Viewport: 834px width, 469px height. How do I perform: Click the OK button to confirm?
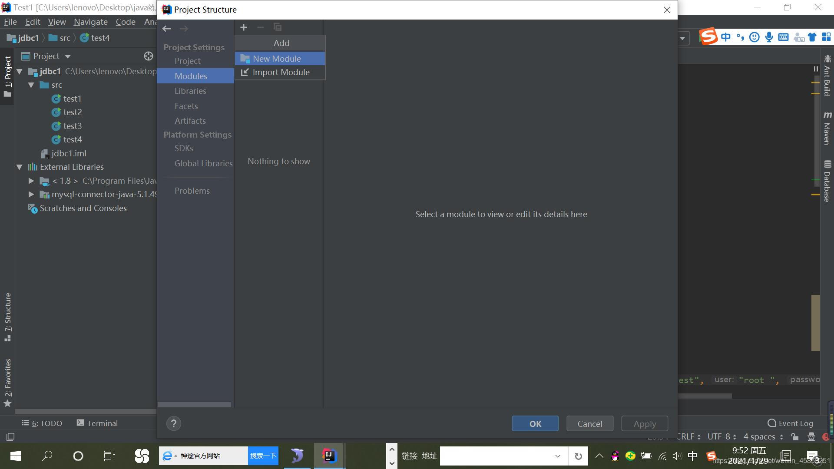pyautogui.click(x=535, y=423)
